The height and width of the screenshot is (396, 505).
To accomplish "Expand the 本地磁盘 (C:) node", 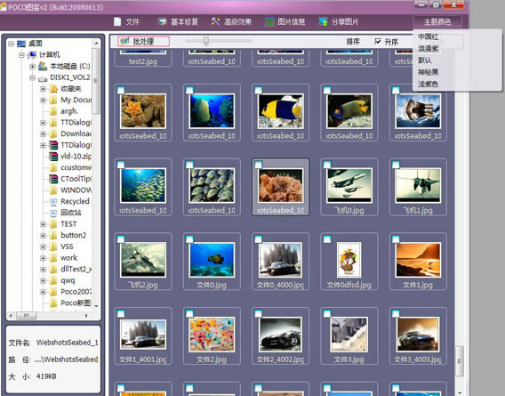I will click(x=32, y=67).
